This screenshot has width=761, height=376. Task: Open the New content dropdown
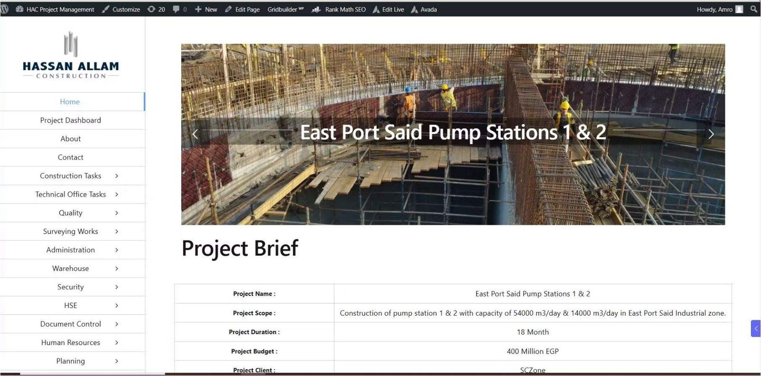pos(206,9)
